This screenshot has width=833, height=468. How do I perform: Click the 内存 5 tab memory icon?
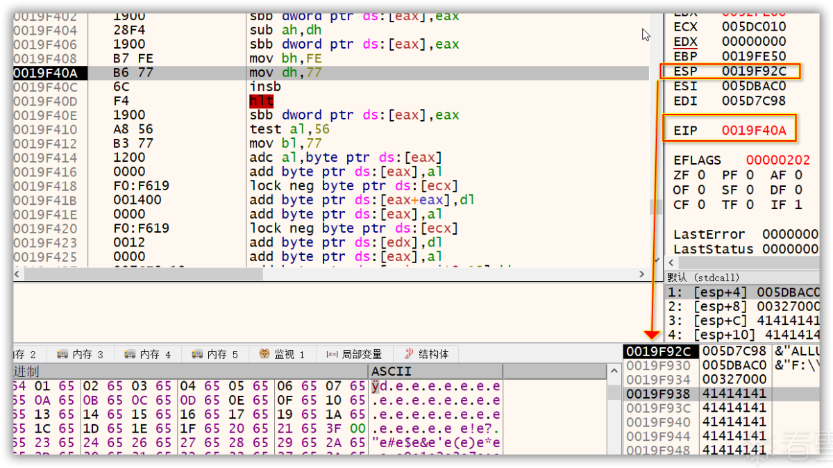coord(197,354)
